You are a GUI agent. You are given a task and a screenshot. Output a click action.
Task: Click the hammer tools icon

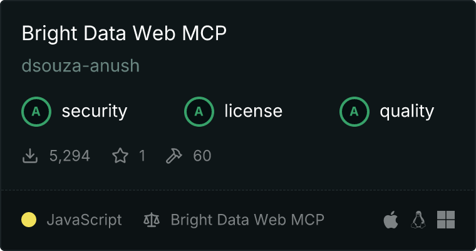coord(173,156)
